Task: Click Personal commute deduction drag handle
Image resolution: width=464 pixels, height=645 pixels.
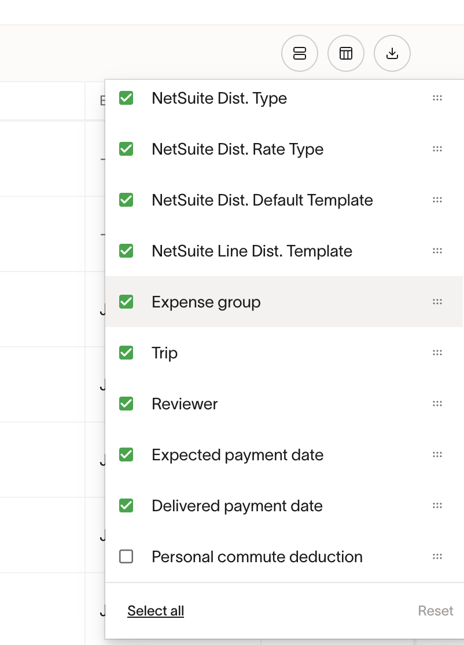Action: click(437, 557)
